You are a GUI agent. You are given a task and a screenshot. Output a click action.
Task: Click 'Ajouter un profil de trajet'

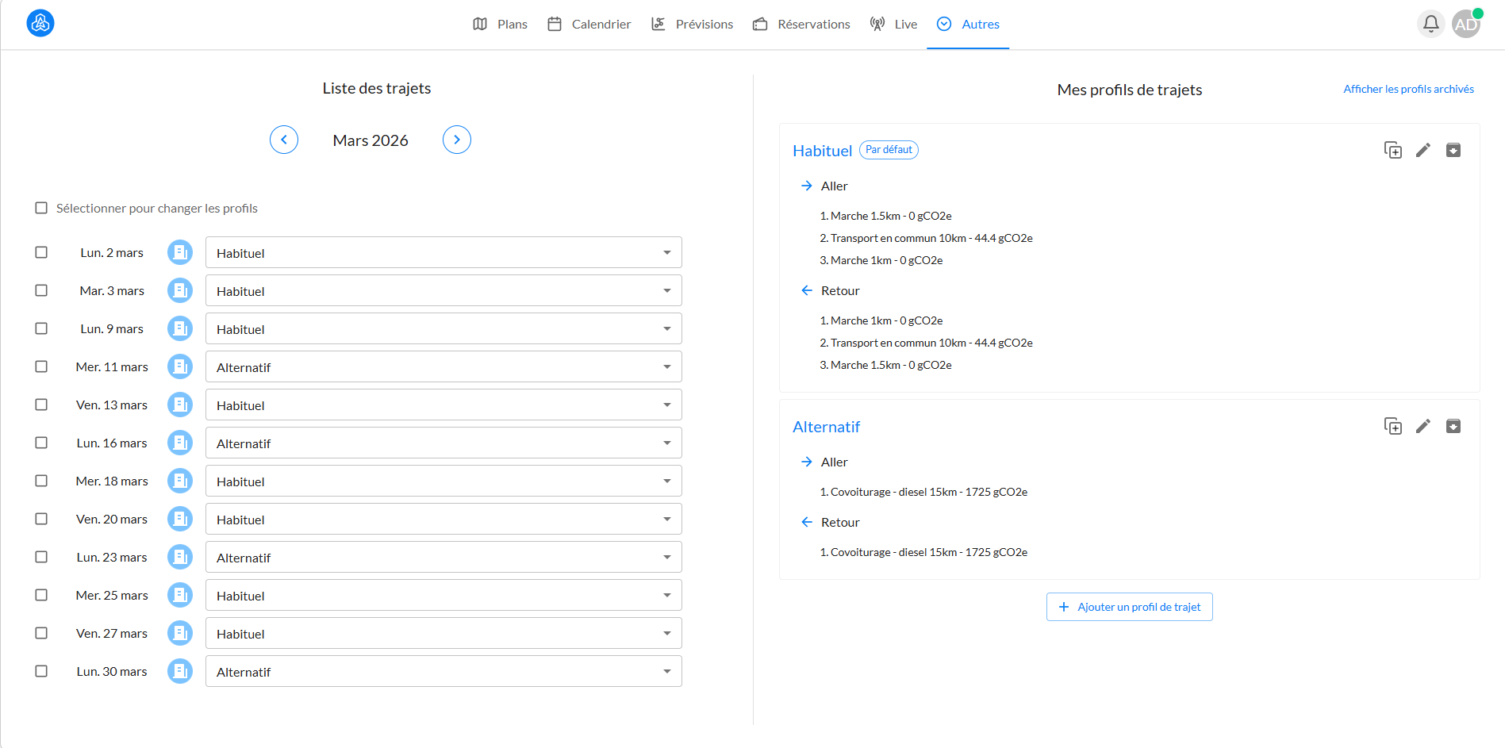[x=1129, y=606]
